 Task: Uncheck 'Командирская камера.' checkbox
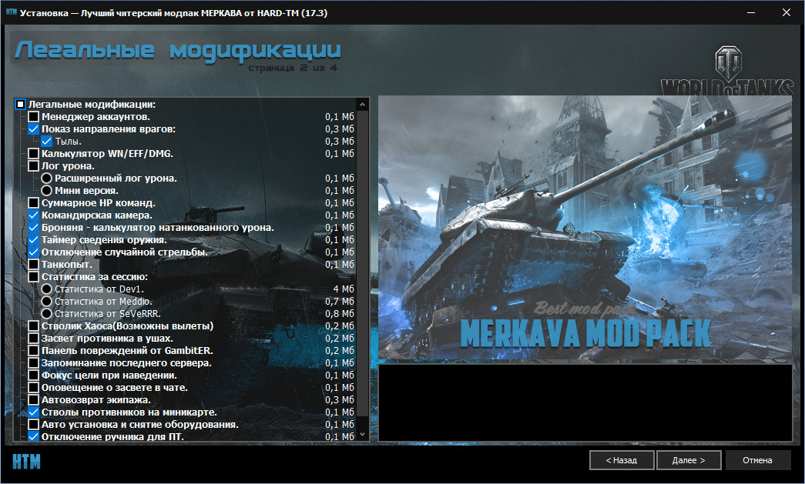[x=33, y=215]
